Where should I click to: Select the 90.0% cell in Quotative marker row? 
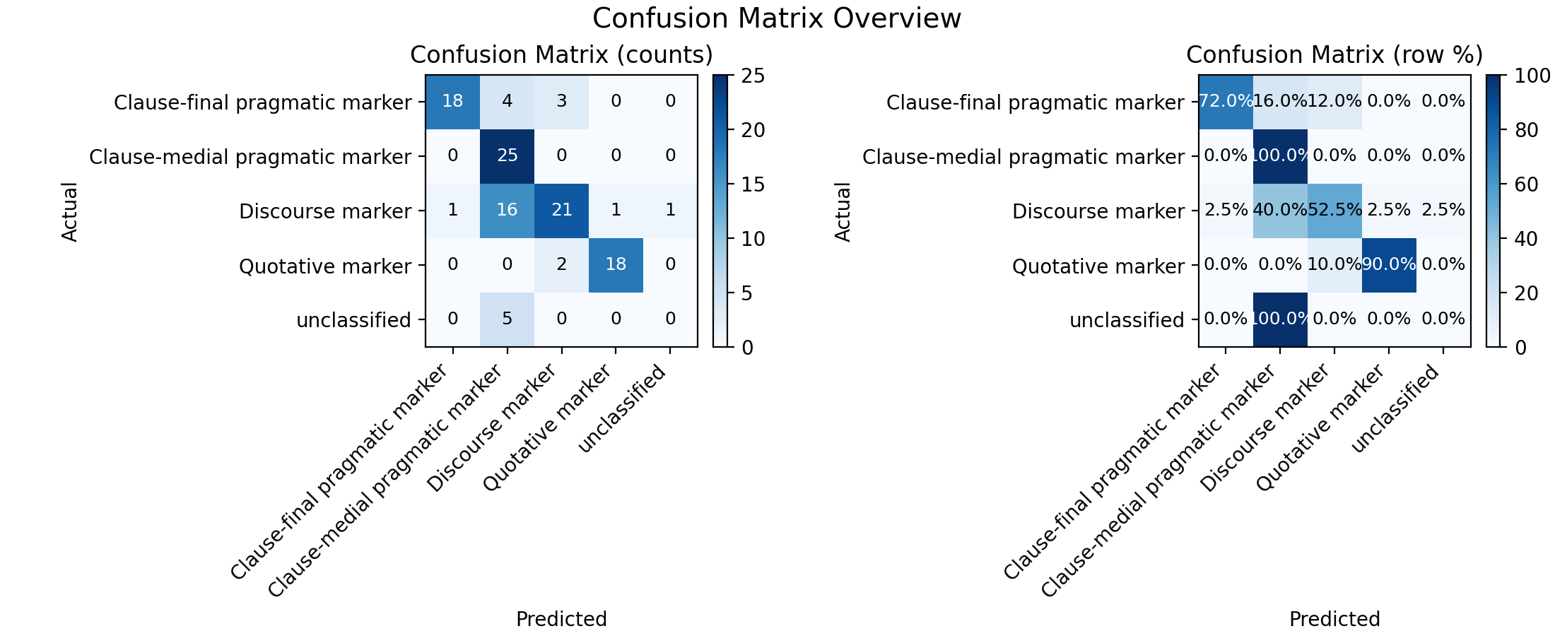click(x=1389, y=265)
